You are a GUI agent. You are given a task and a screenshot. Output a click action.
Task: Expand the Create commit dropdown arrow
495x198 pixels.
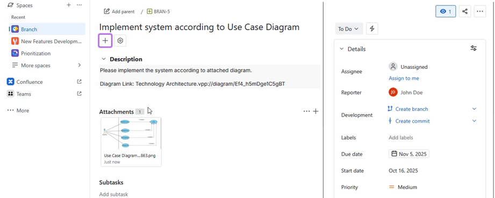[x=474, y=121]
